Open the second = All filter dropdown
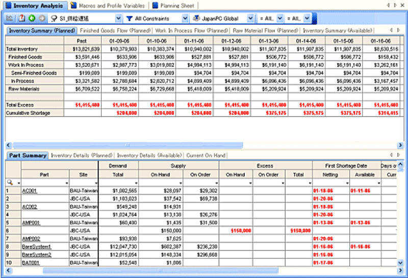 click(307, 18)
